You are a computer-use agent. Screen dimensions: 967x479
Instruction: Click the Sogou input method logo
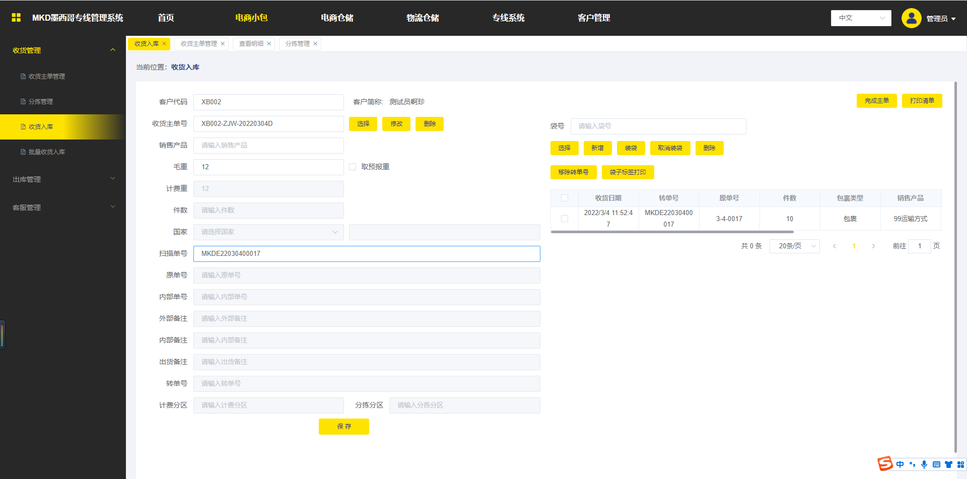coord(885,464)
